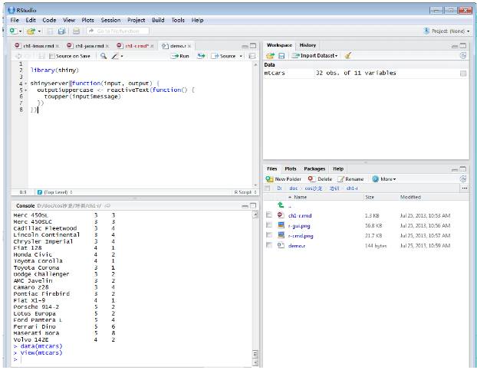Switch to the Help tab
Viewport: 477px width, 370px height.
click(x=338, y=169)
